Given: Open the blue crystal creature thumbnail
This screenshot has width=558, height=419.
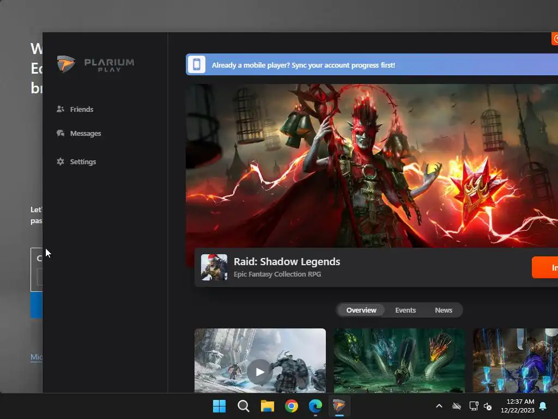Looking at the screenshot, I should (x=515, y=361).
